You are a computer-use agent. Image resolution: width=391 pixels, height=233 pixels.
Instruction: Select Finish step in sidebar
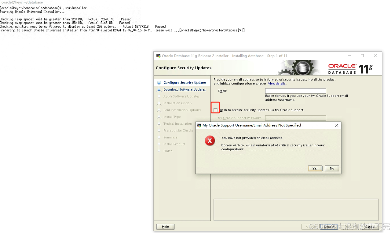(x=168, y=151)
